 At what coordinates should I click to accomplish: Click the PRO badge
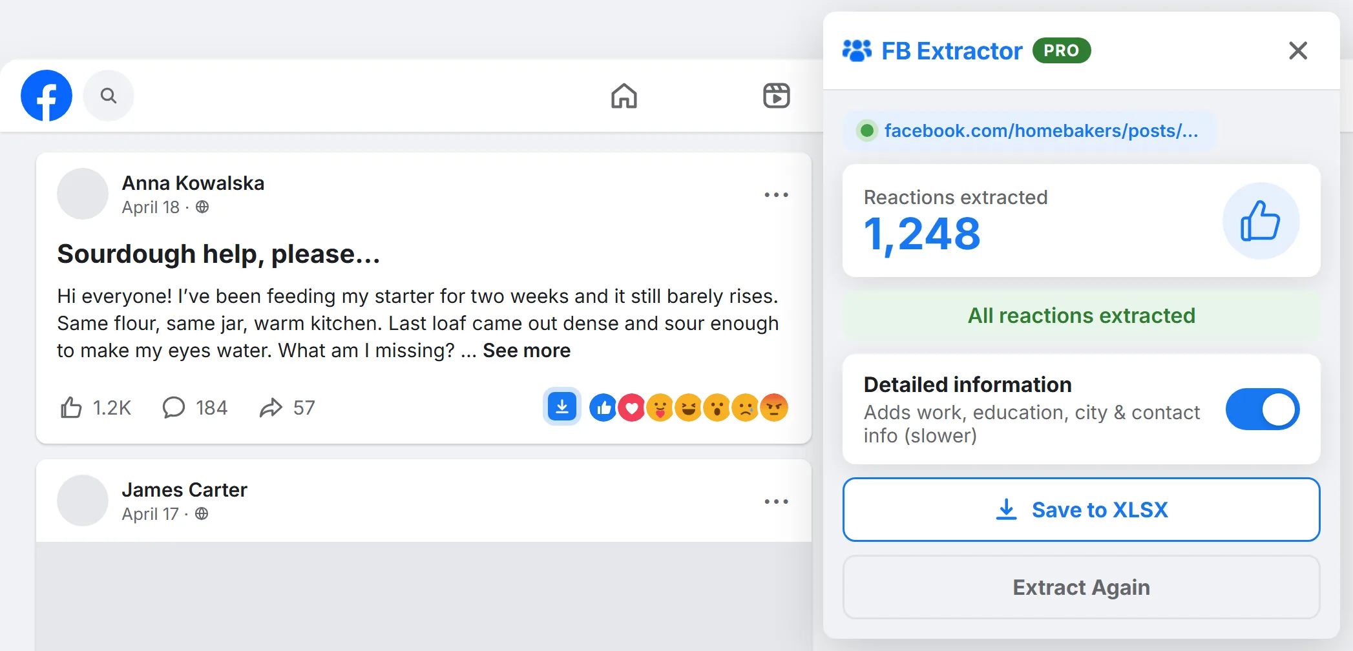(1062, 50)
